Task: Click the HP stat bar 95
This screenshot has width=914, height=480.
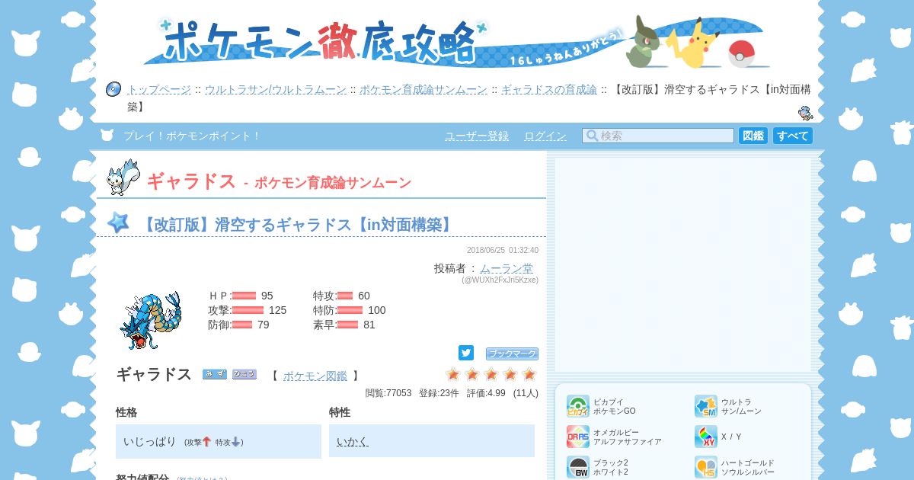Action: pos(244,296)
